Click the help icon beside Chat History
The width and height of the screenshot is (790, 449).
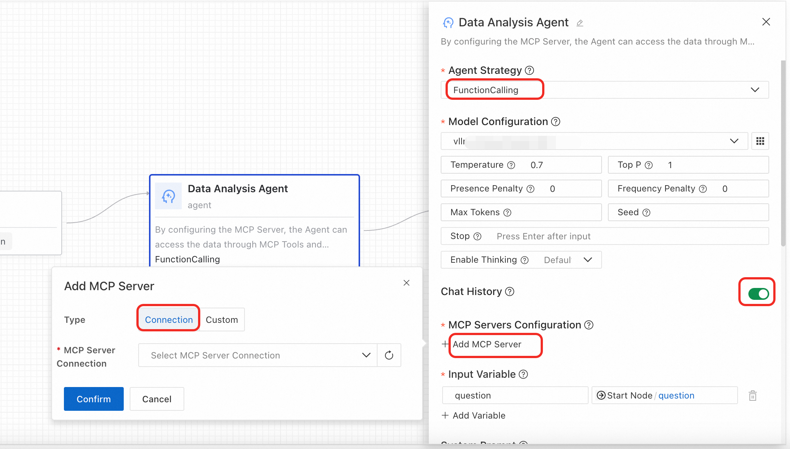[x=510, y=292]
